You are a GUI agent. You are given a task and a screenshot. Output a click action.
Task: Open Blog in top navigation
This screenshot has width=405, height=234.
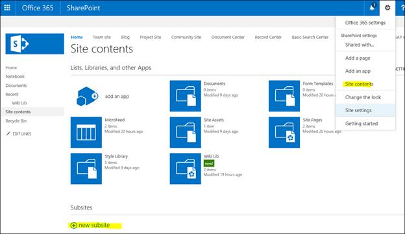point(125,37)
